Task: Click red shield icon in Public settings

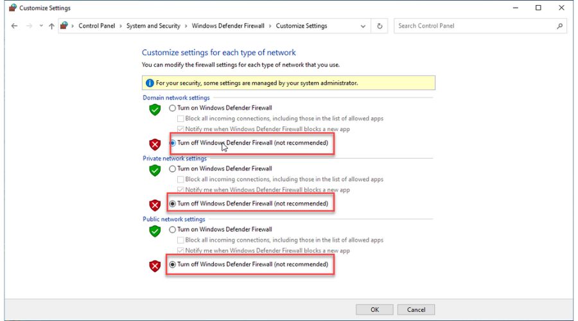Action: coord(155,266)
